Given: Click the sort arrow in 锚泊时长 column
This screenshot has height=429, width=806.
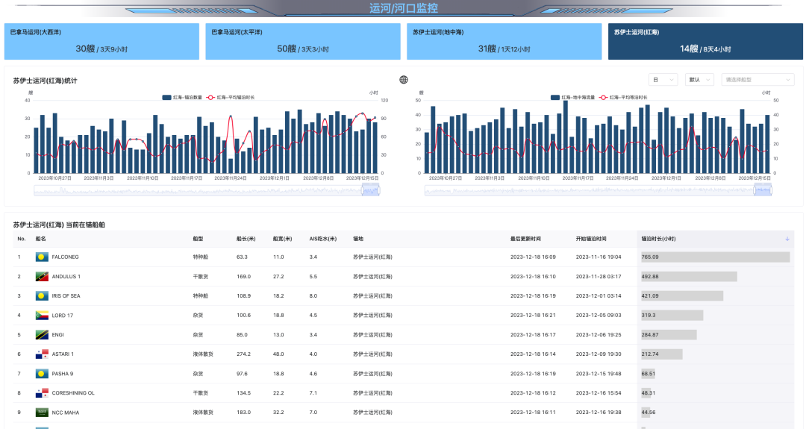Looking at the screenshot, I should [x=787, y=239].
